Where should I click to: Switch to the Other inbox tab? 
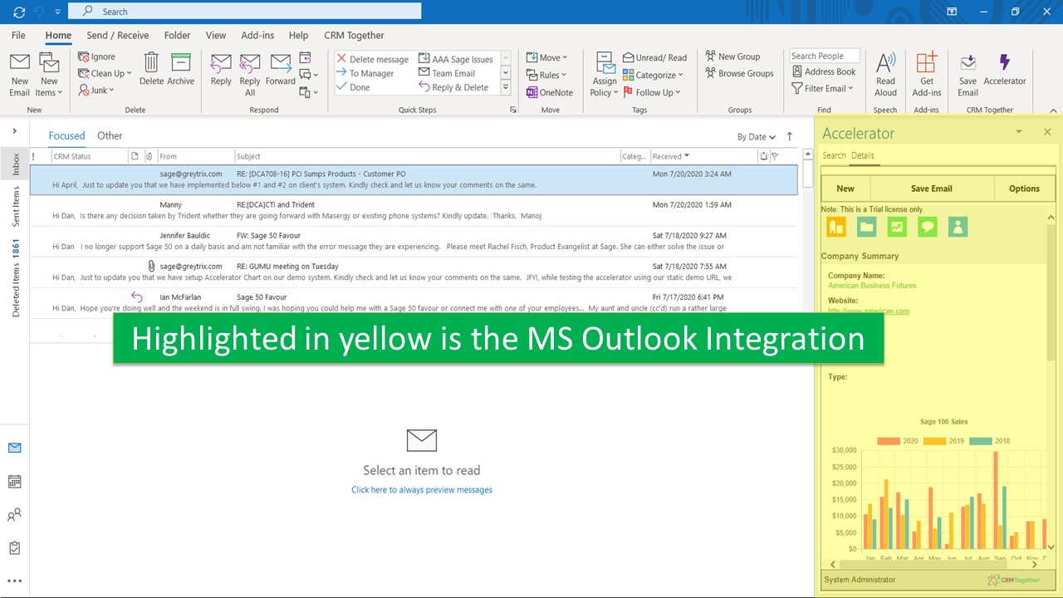click(x=110, y=135)
